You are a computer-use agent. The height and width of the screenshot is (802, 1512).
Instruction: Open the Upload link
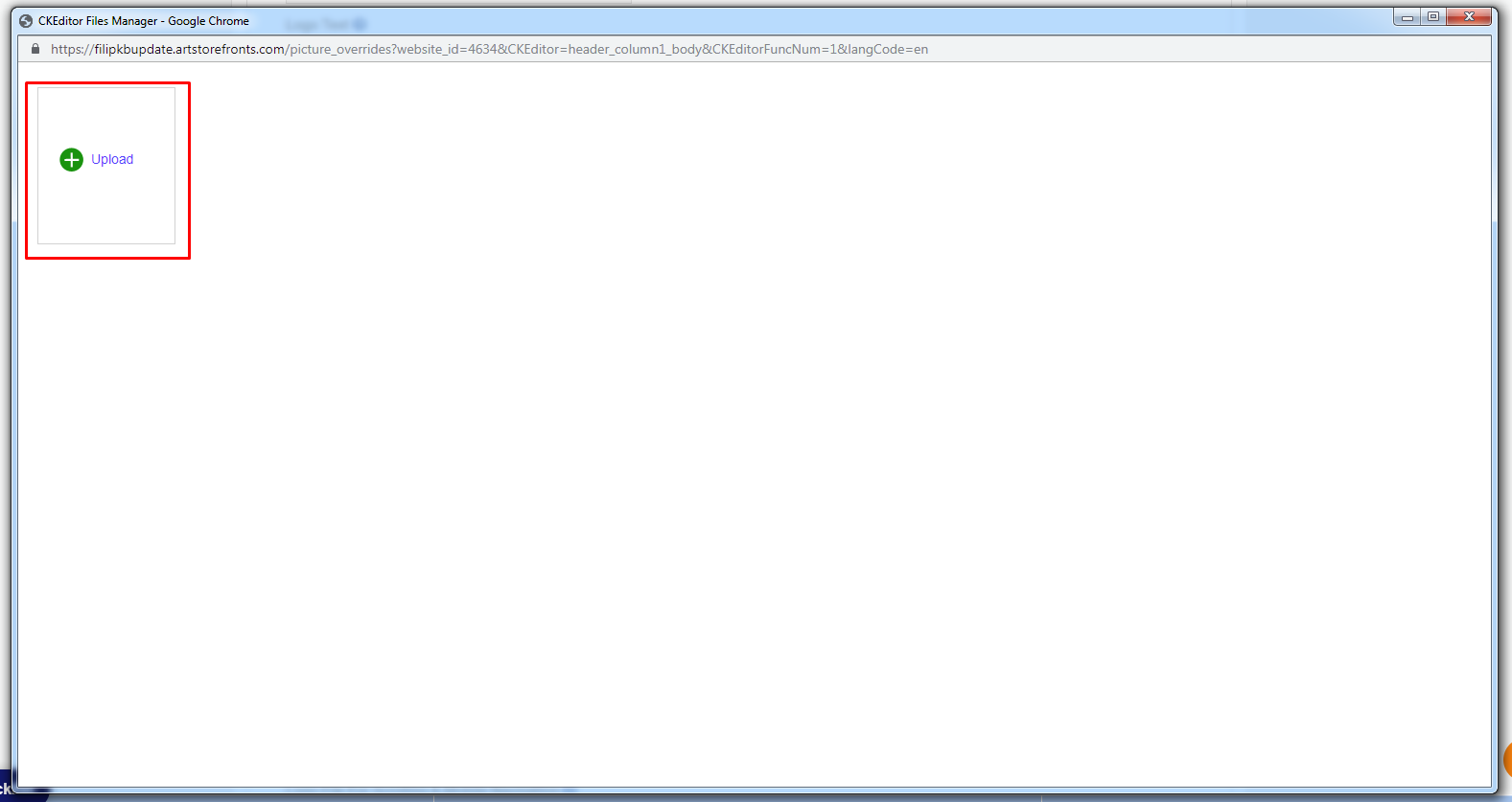tap(112, 160)
